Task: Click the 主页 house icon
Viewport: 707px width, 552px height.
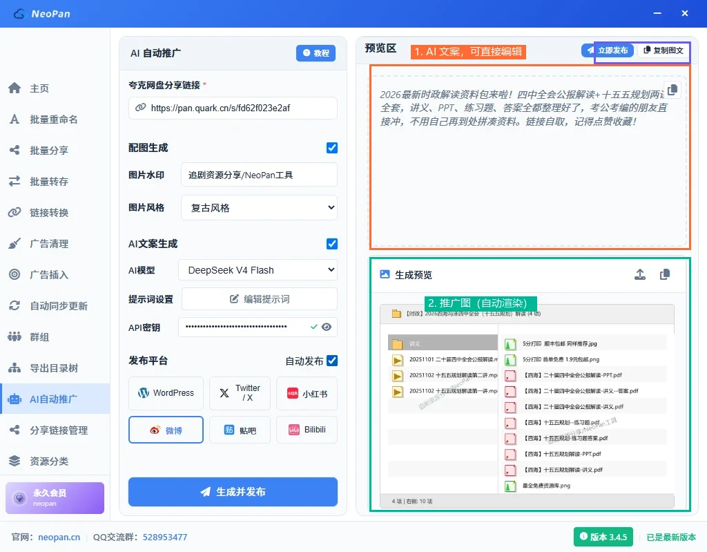Action: pos(14,88)
